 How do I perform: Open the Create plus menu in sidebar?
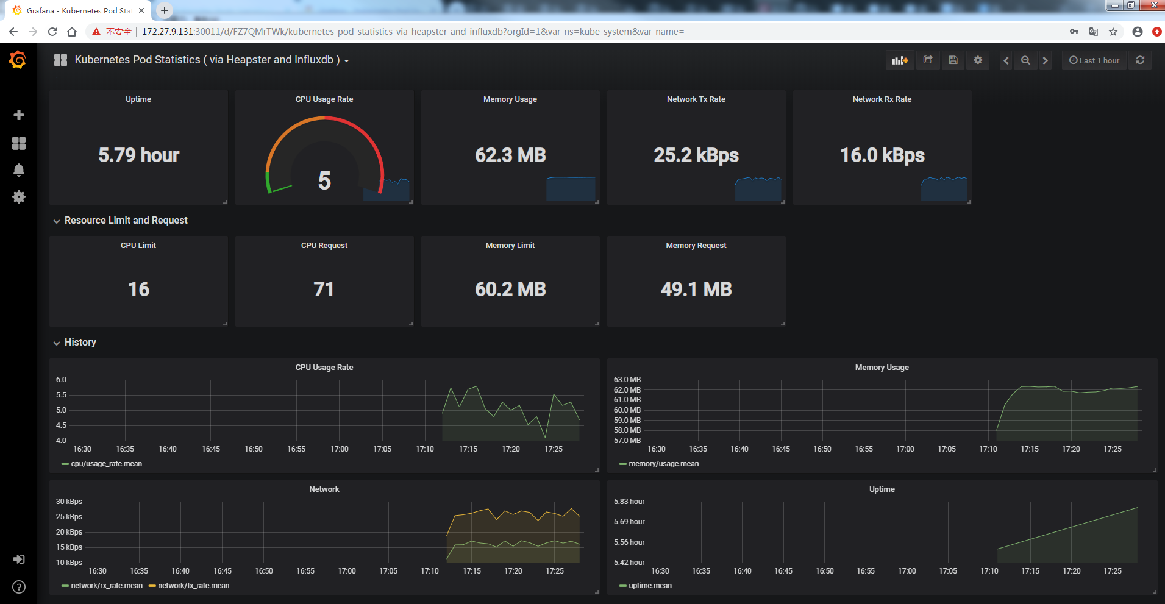[x=19, y=115]
